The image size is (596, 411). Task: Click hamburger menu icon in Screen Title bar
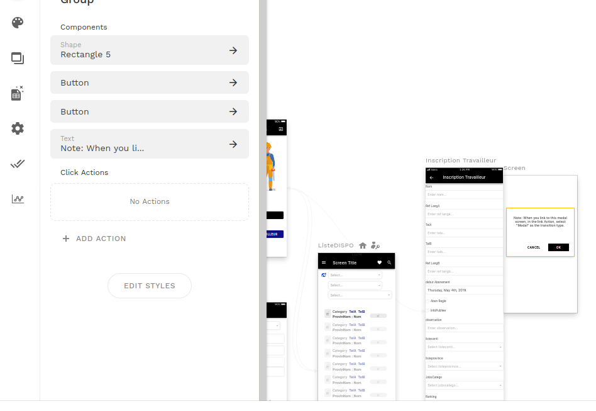(x=324, y=262)
